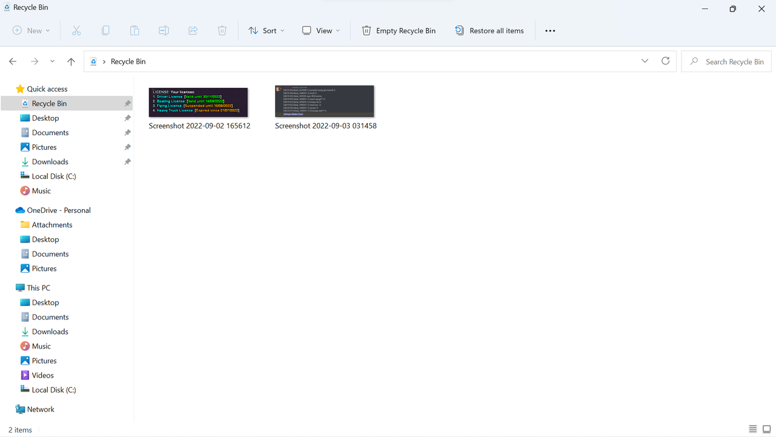The width and height of the screenshot is (776, 437).
Task: Refresh the Recycle Bin view
Action: coord(665,61)
